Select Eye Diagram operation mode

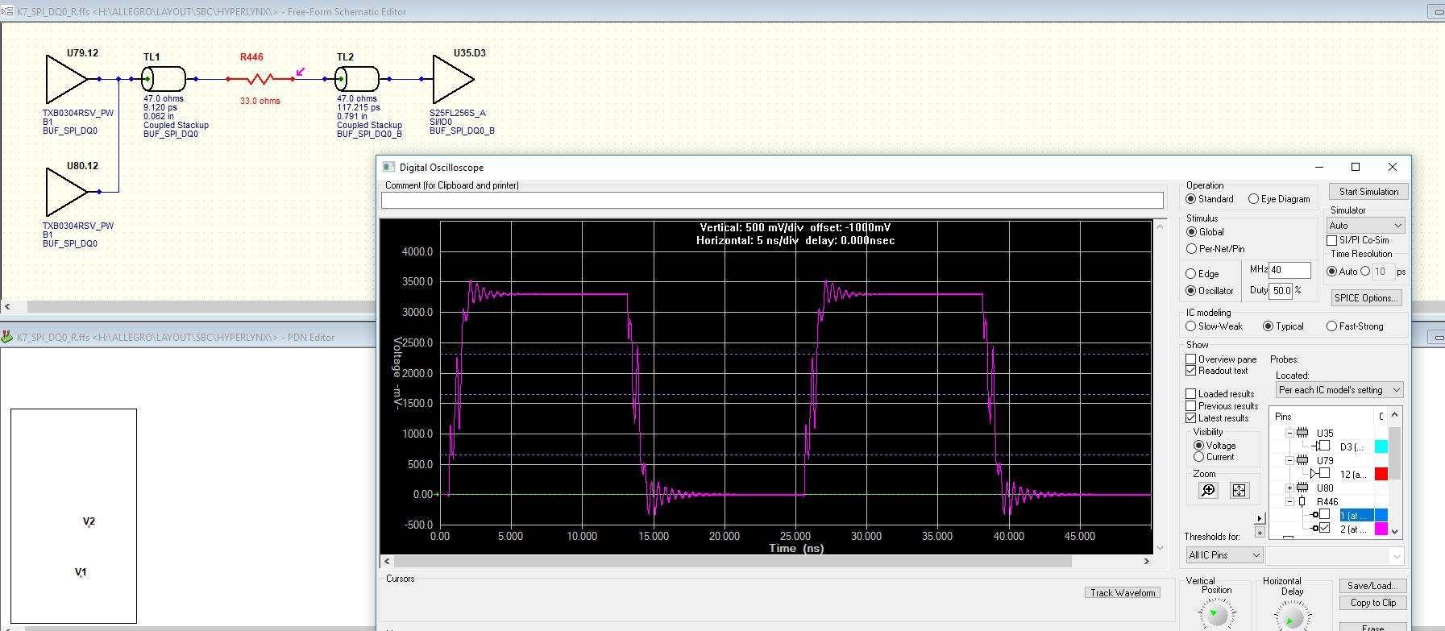(x=1253, y=199)
